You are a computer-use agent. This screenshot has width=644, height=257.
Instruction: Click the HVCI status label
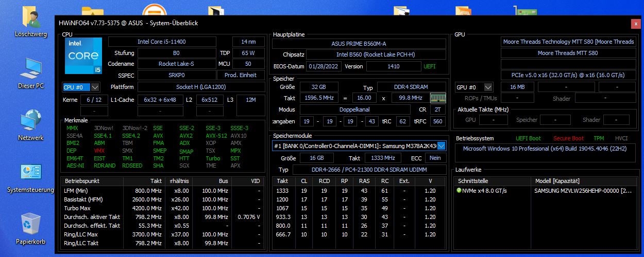click(621, 138)
